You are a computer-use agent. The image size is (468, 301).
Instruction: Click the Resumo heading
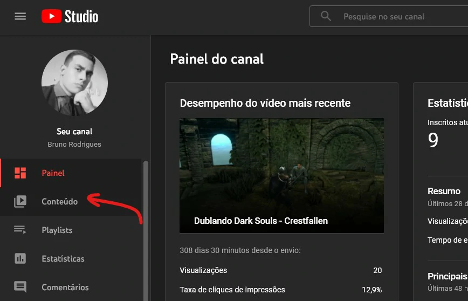click(x=444, y=191)
